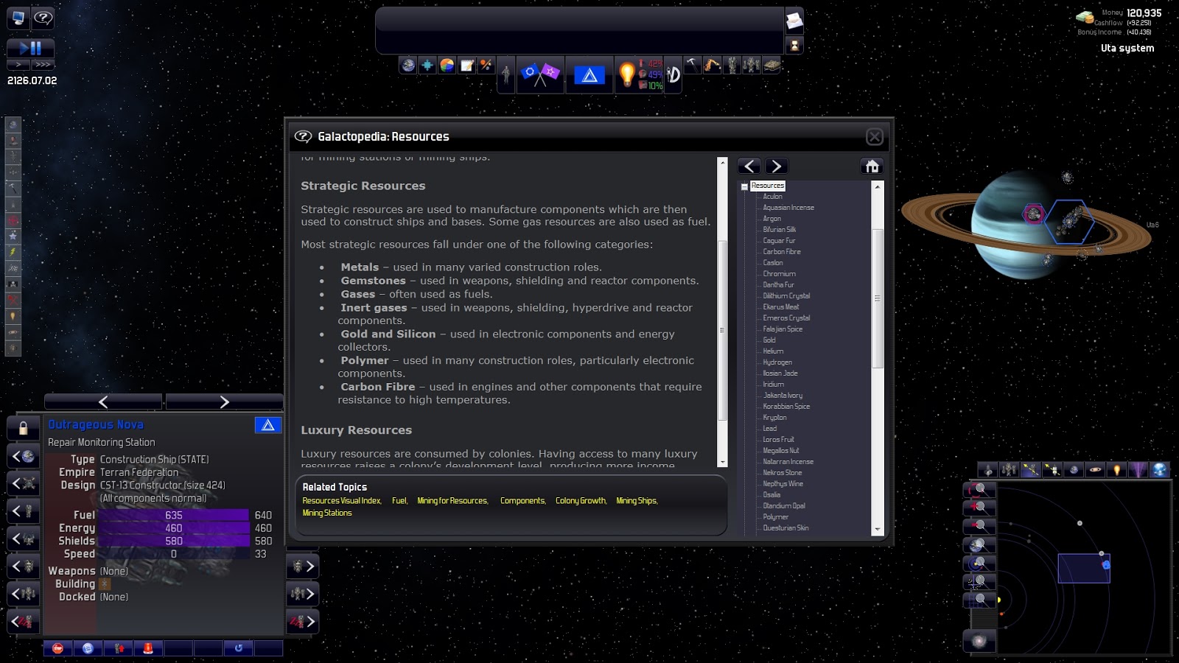Cycle to previous colony globe button

click(x=23, y=457)
